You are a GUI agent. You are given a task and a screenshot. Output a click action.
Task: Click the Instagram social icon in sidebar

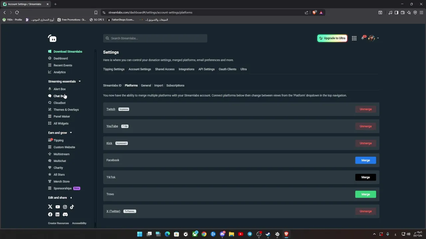click(x=65, y=207)
